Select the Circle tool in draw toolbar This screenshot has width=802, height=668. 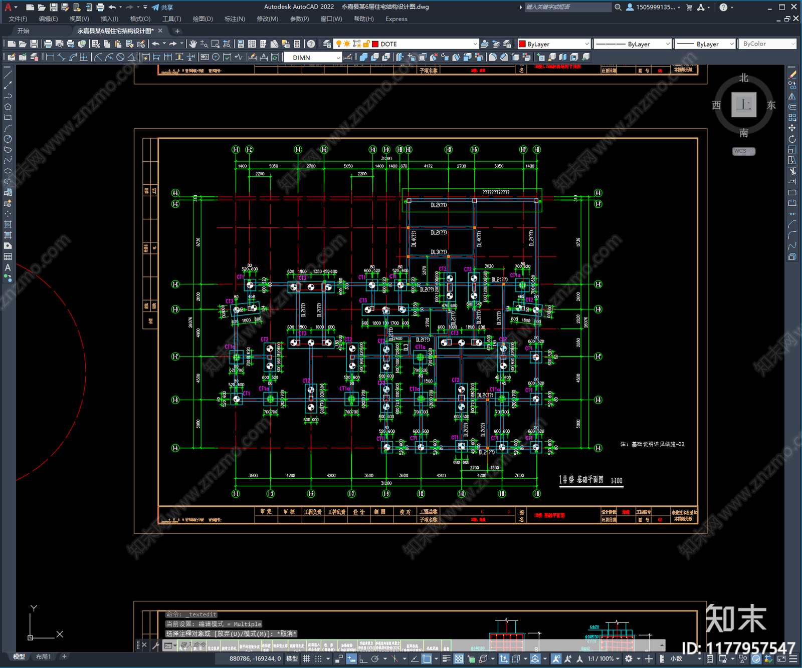pyautogui.click(x=8, y=139)
